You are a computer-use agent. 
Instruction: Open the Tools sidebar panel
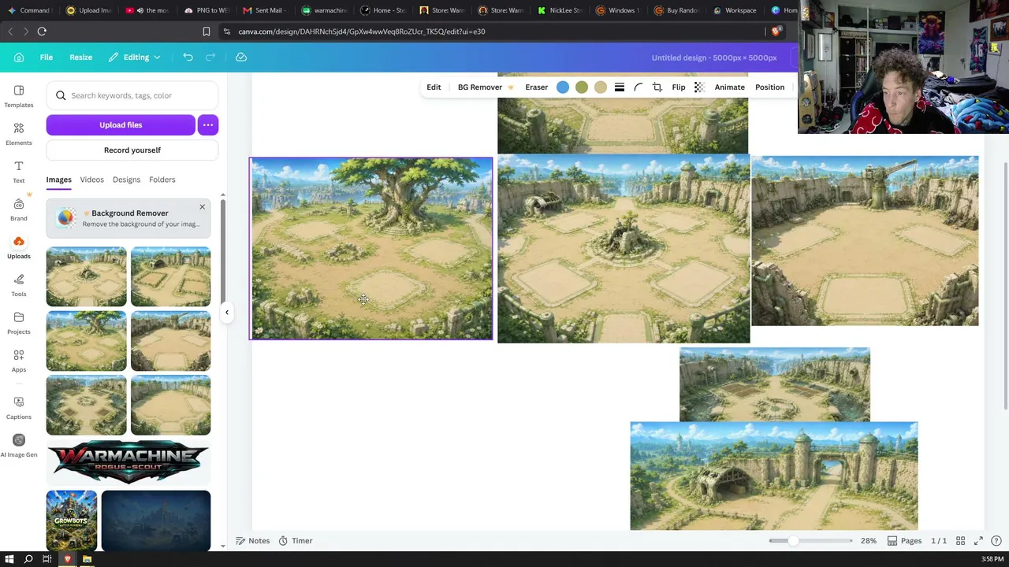pos(19,285)
